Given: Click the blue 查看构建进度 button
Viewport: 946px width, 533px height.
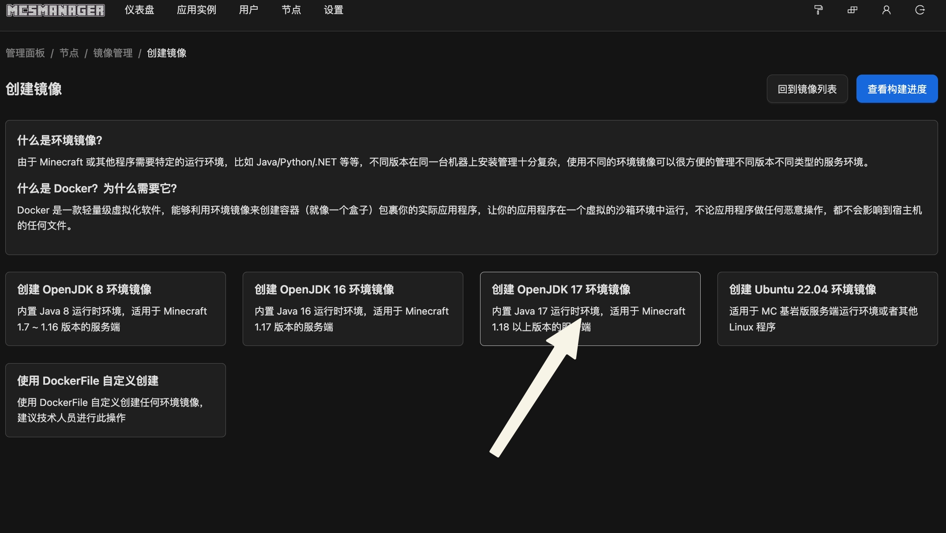Looking at the screenshot, I should pos(897,89).
